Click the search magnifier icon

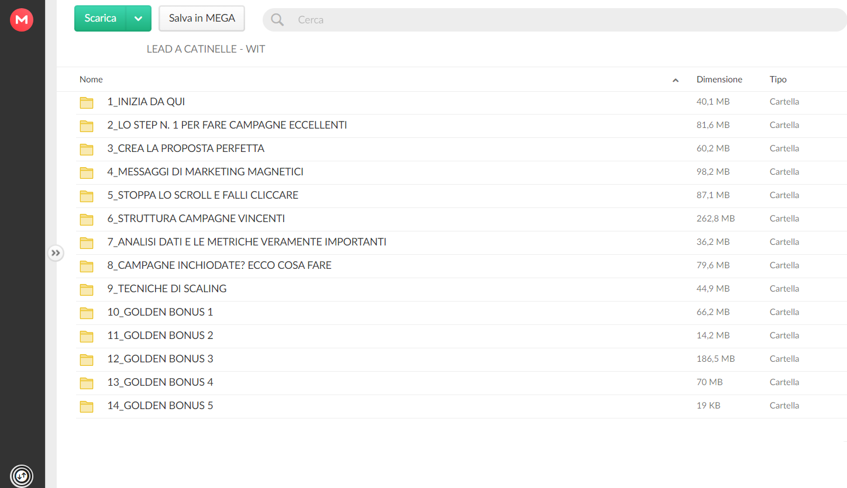tap(277, 20)
